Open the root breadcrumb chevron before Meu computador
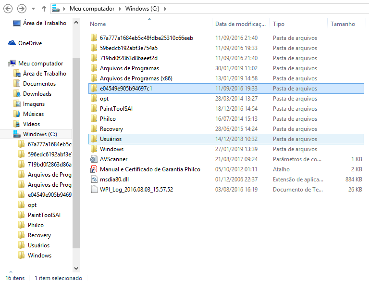 (x=64, y=9)
